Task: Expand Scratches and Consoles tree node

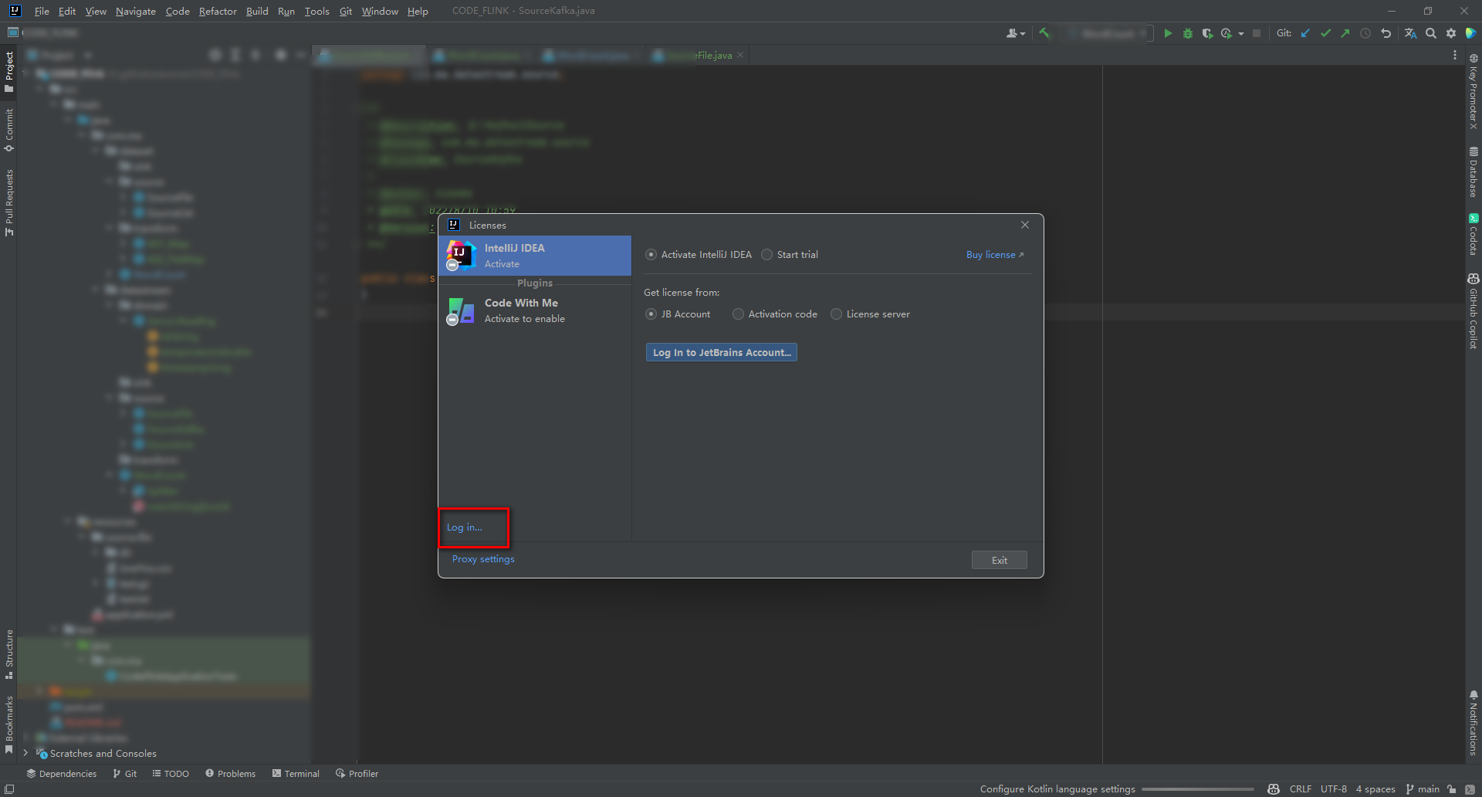Action: pos(25,753)
